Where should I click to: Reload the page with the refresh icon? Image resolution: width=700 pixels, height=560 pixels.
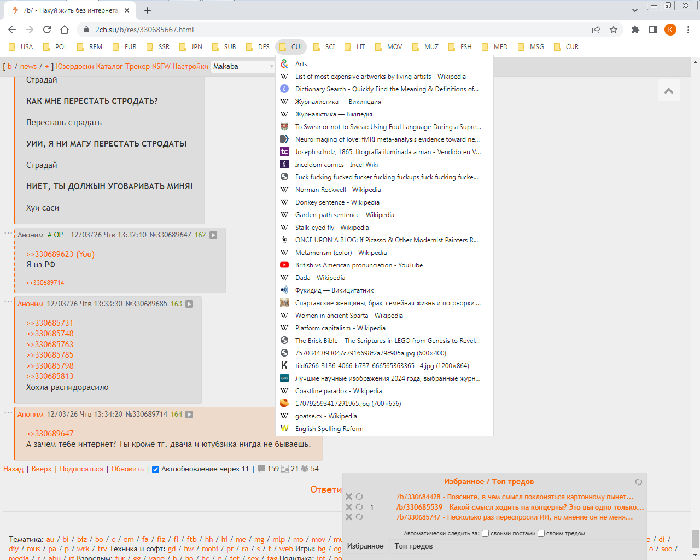pyautogui.click(x=47, y=30)
